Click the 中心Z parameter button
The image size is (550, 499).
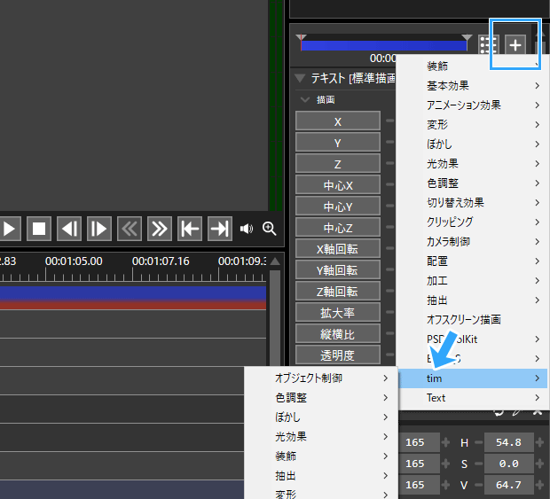[338, 228]
